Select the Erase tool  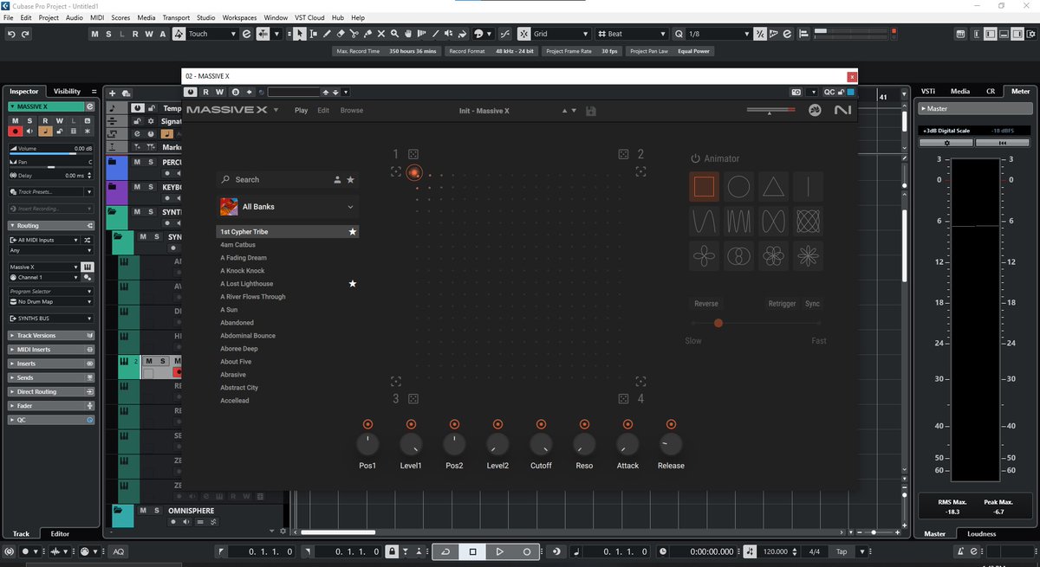pyautogui.click(x=341, y=34)
